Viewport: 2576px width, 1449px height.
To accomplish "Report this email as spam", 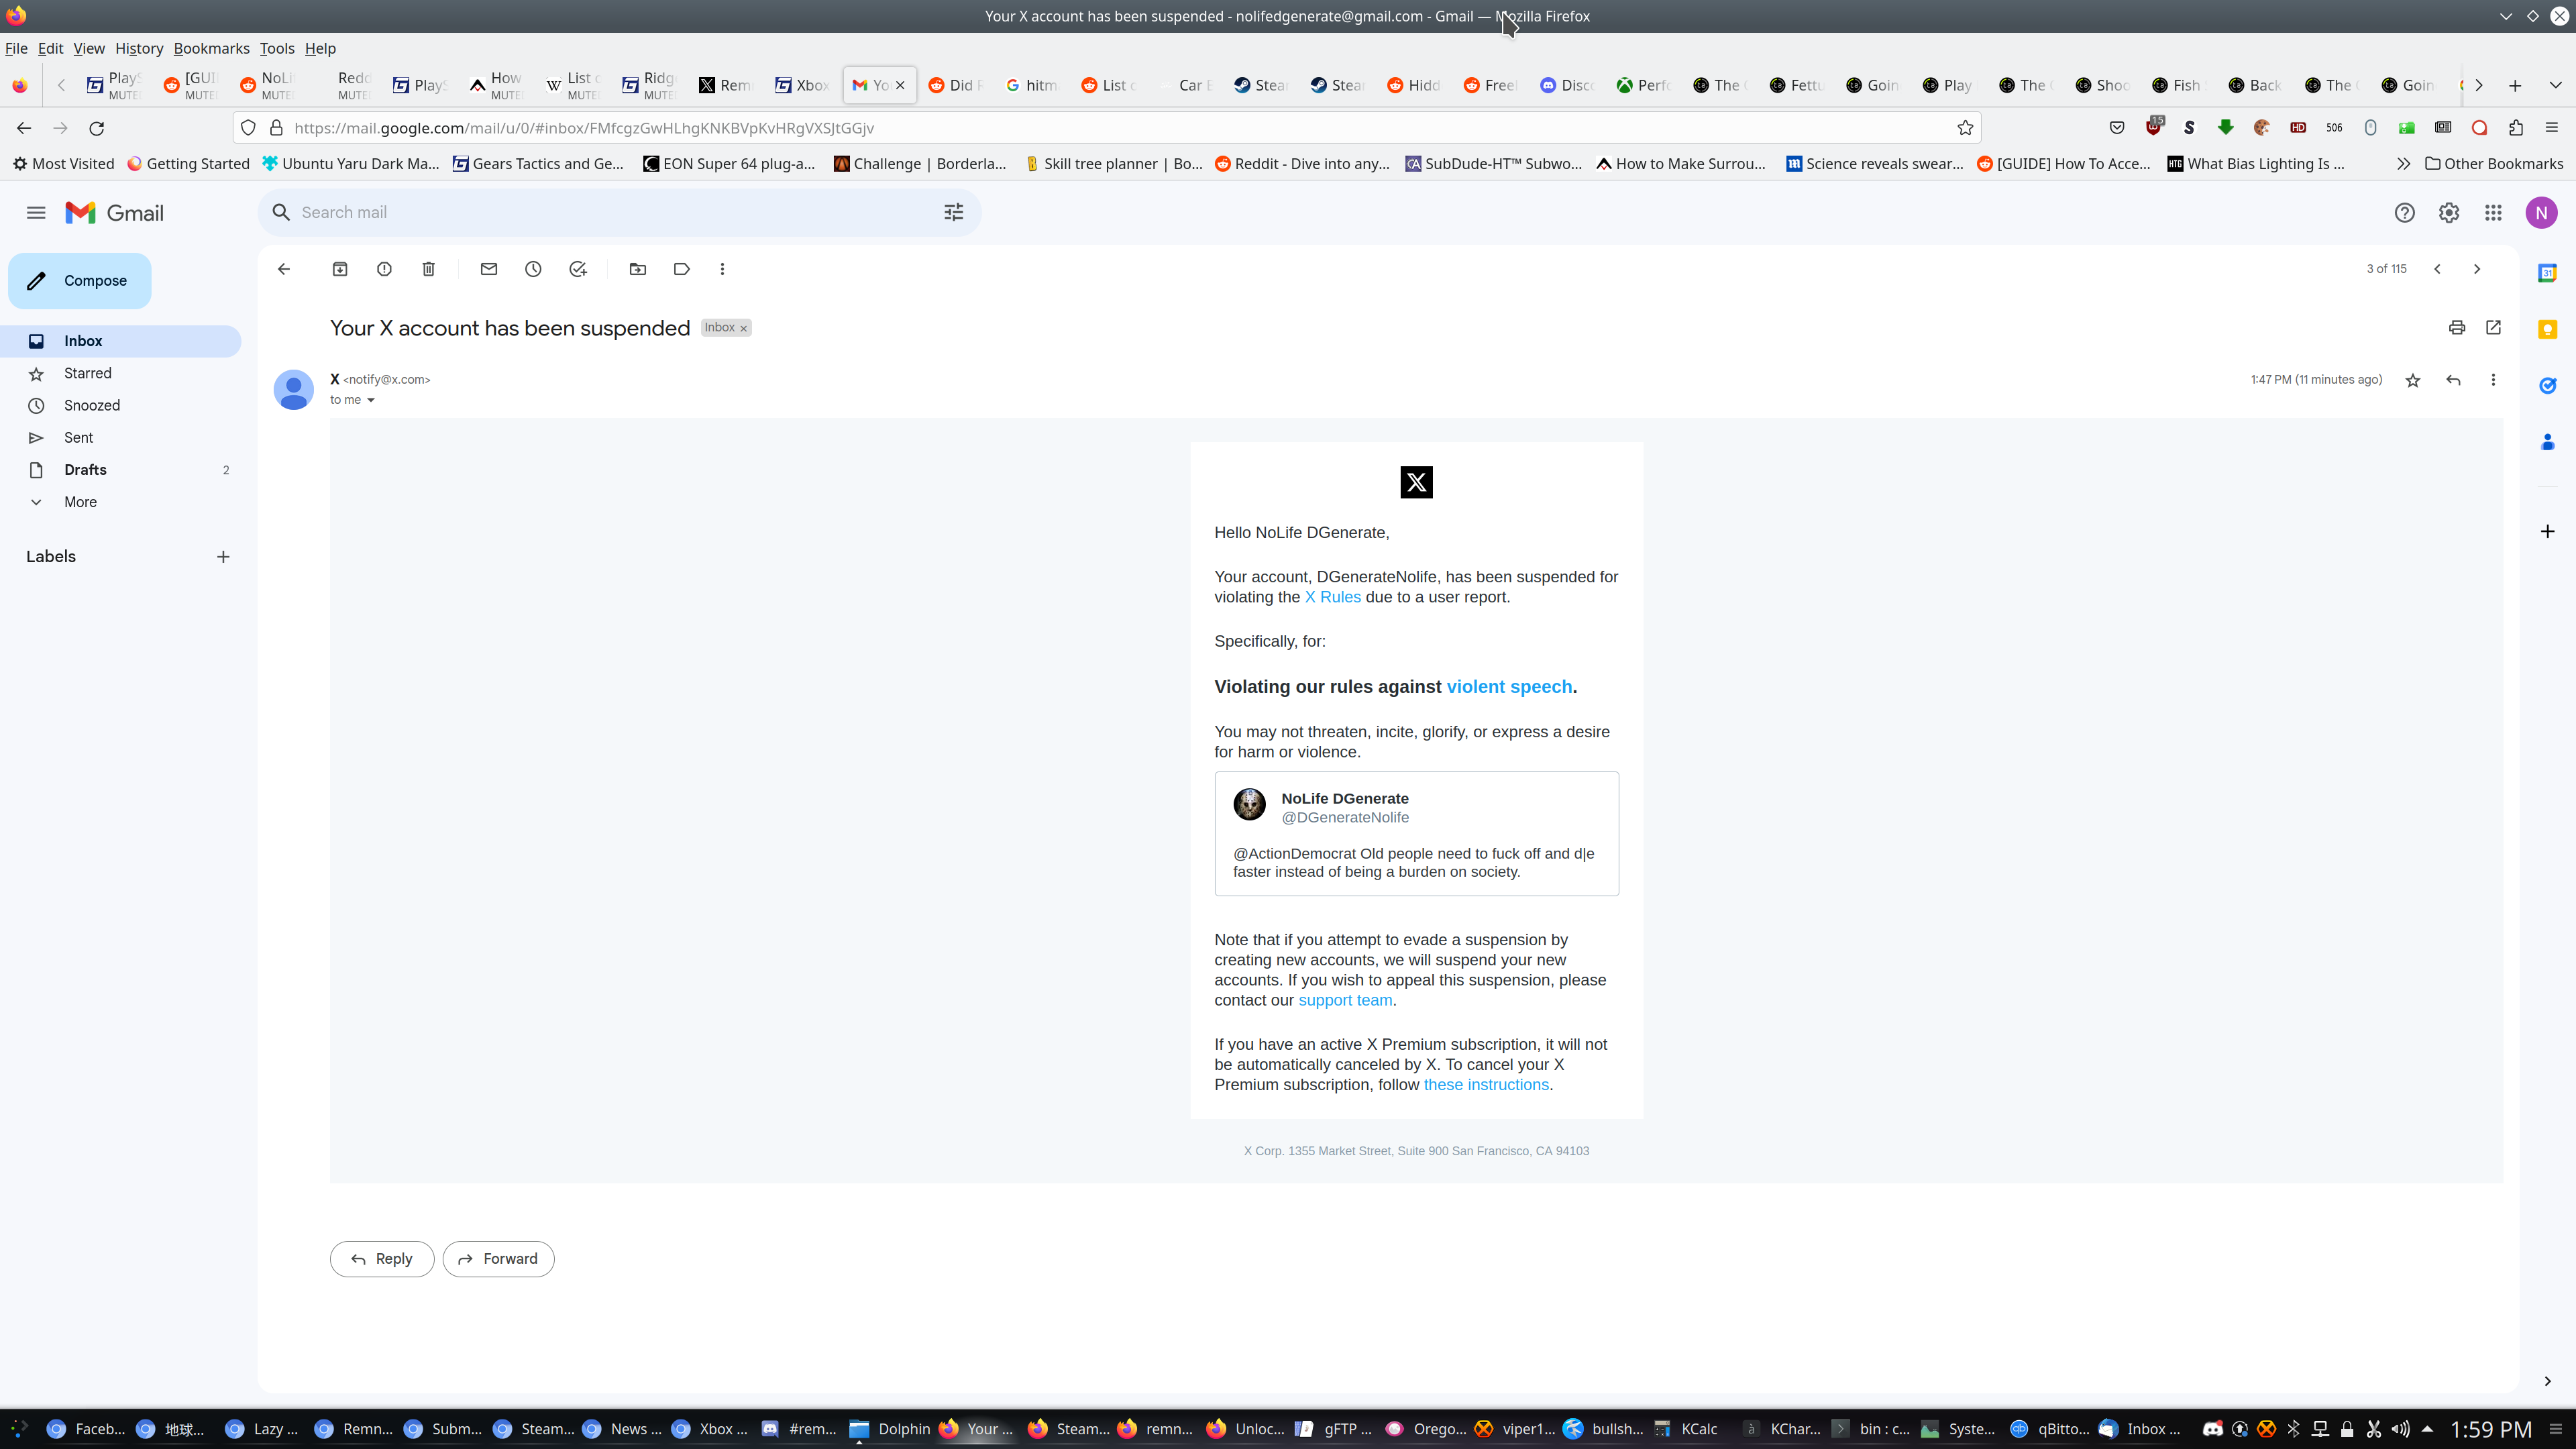I will pos(384,269).
